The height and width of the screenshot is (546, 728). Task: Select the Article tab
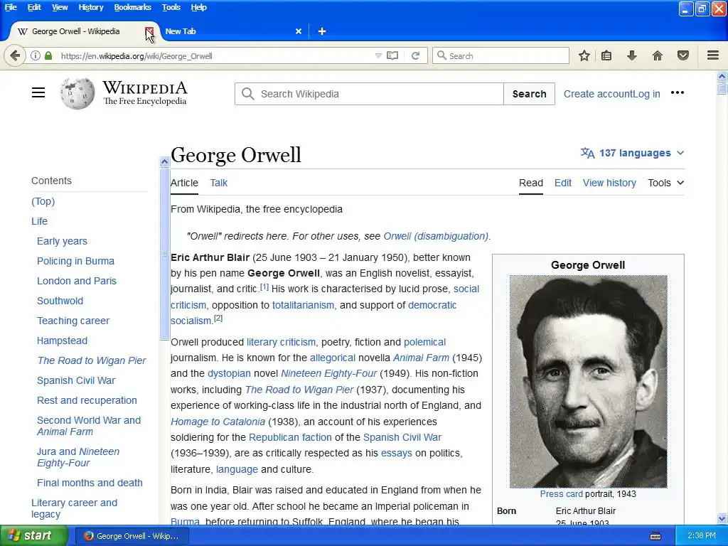click(184, 183)
